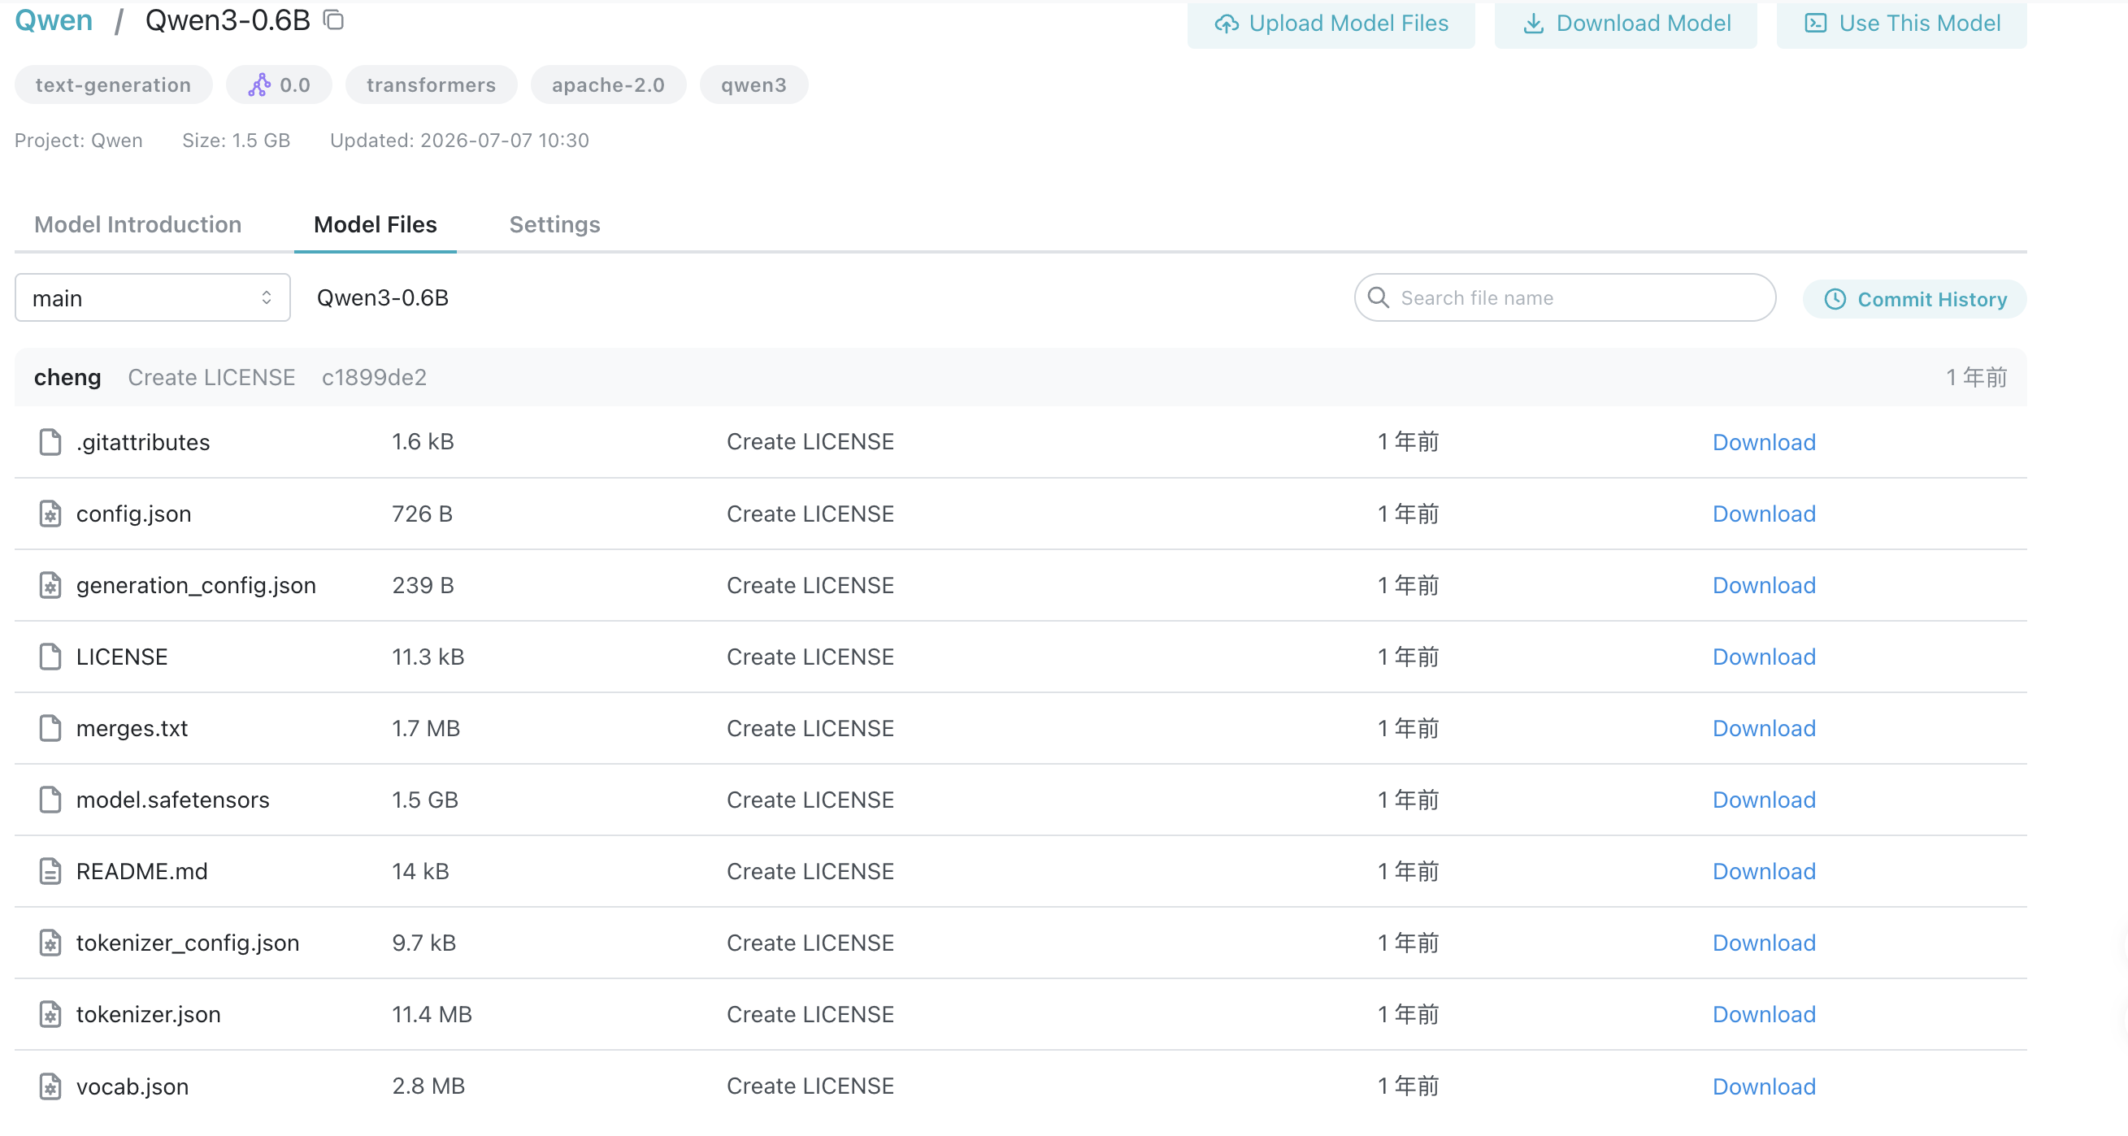Open the model.safetensors file name

tap(172, 800)
